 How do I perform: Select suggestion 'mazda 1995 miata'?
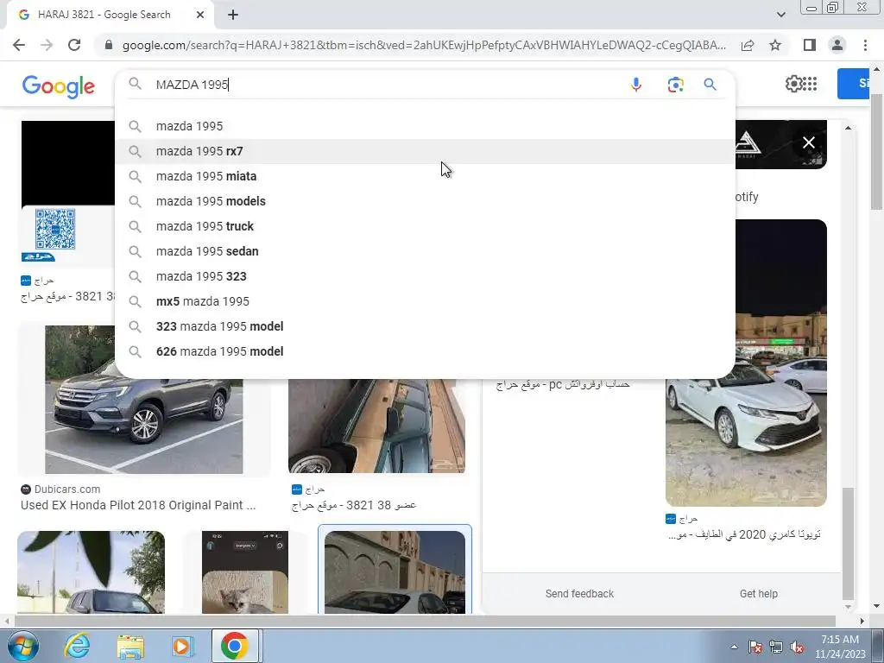425,176
